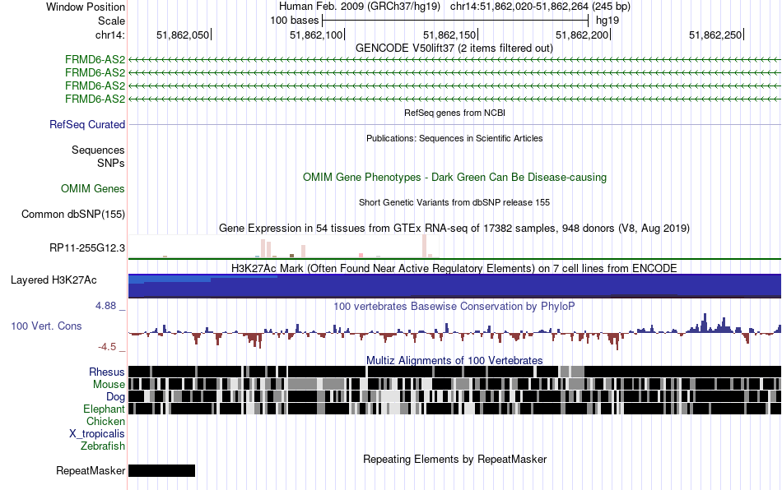782x490 pixels.
Task: Select the first FRMD6-AS2 transcript label
Action: [95, 60]
